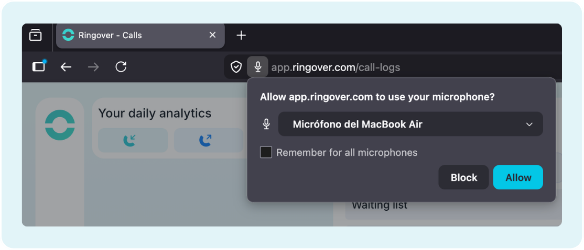This screenshot has width=584, height=250.
Task: Open new tab with plus icon
Action: pos(241,35)
